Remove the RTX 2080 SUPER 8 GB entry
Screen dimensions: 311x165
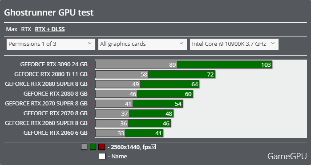pyautogui.click(x=91, y=84)
